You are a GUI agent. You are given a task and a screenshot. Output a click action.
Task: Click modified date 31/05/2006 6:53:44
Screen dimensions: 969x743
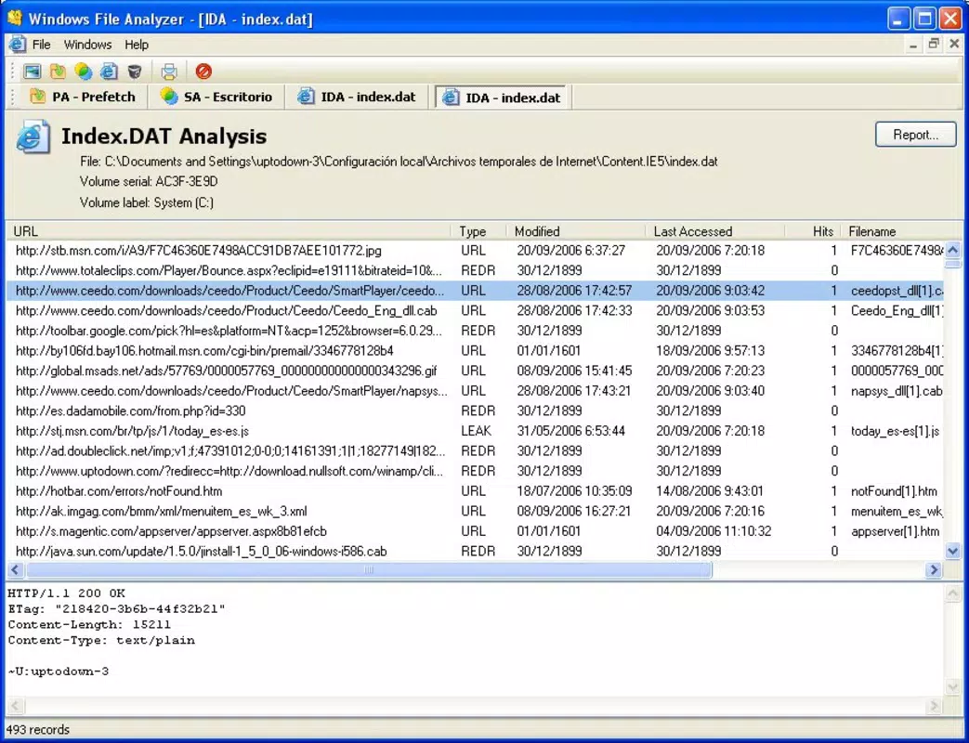coord(571,431)
